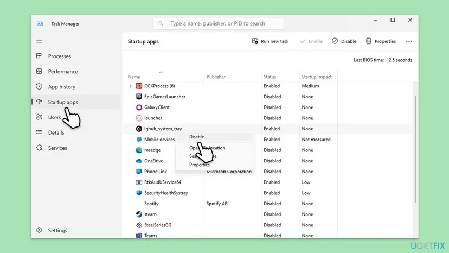Click the Phone Link icon

click(x=139, y=171)
